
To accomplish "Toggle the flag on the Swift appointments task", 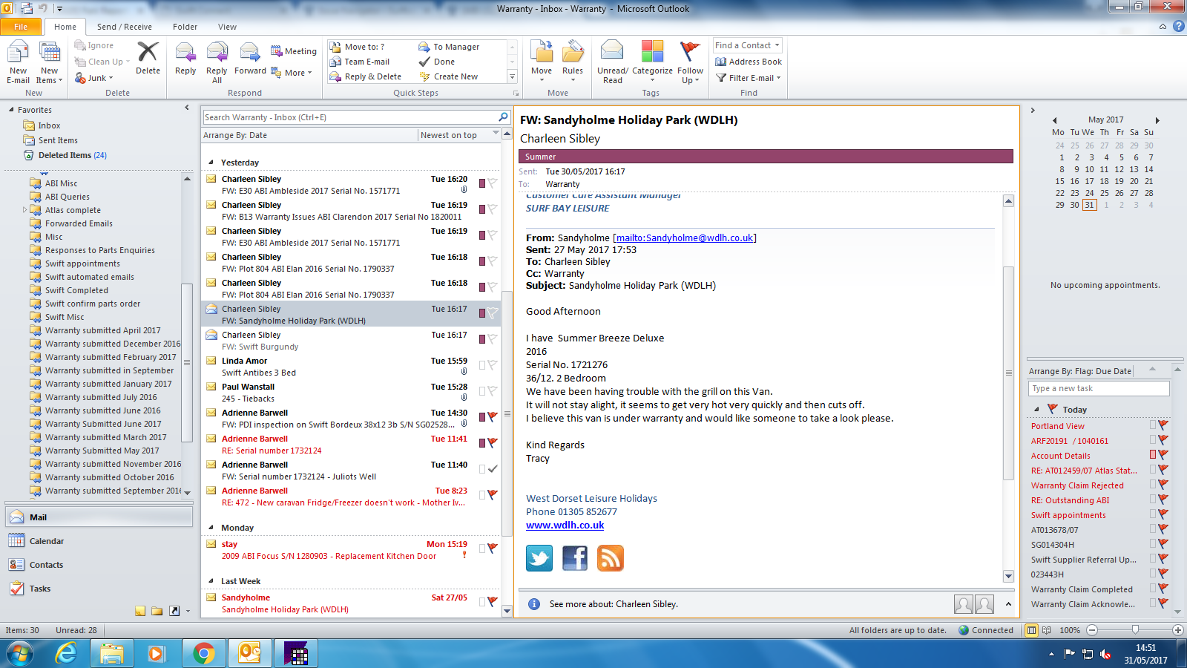I will click(1163, 514).
